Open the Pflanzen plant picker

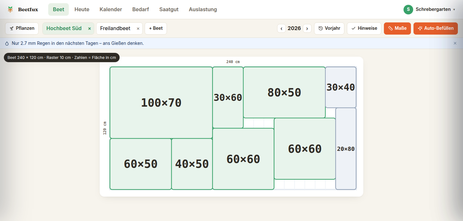click(22, 29)
